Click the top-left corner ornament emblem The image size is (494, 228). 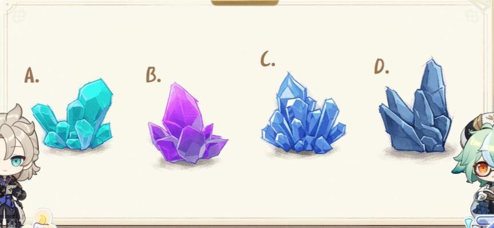coord(18,15)
